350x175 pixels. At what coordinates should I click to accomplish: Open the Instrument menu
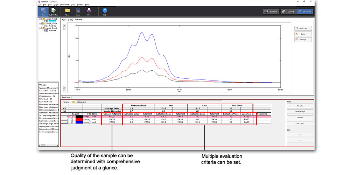pyautogui.click(x=64, y=5)
